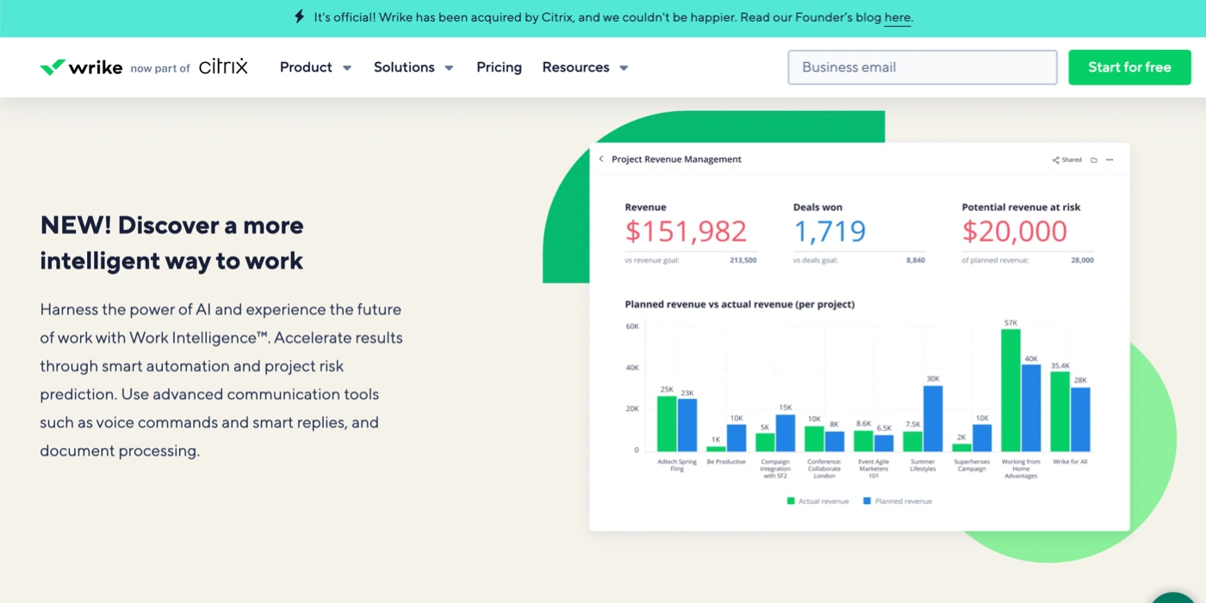This screenshot has height=603, width=1206.
Task: Click the 57K Working from Home bar
Action: 1010,390
